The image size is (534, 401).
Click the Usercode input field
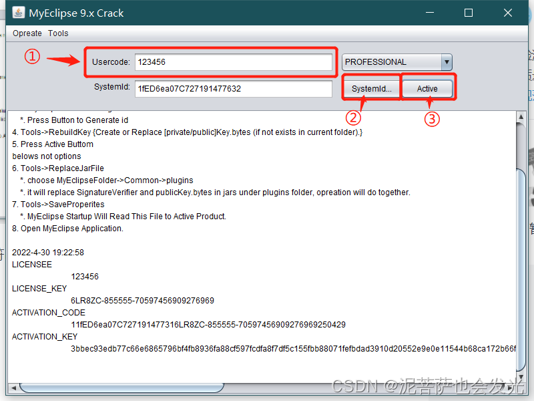(x=234, y=62)
